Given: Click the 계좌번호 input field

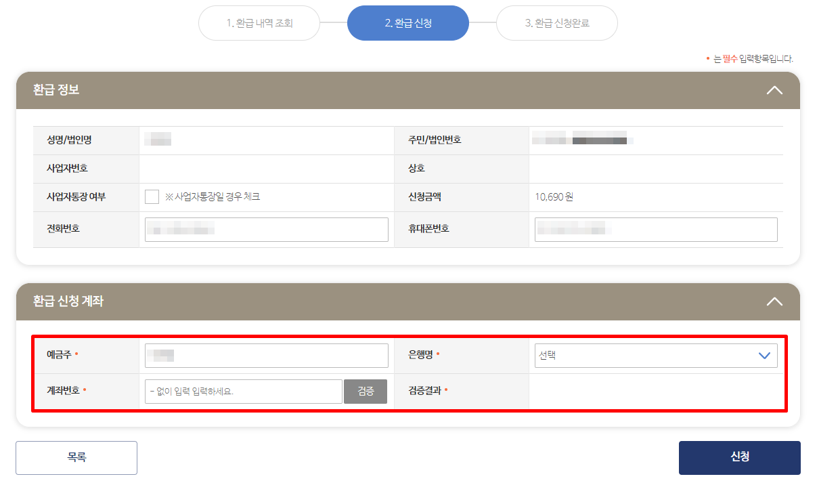Looking at the screenshot, I should point(244,392).
